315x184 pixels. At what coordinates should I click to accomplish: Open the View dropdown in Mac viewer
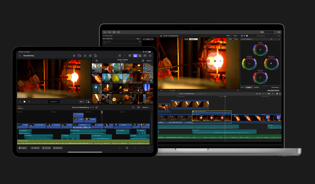pos(236,36)
